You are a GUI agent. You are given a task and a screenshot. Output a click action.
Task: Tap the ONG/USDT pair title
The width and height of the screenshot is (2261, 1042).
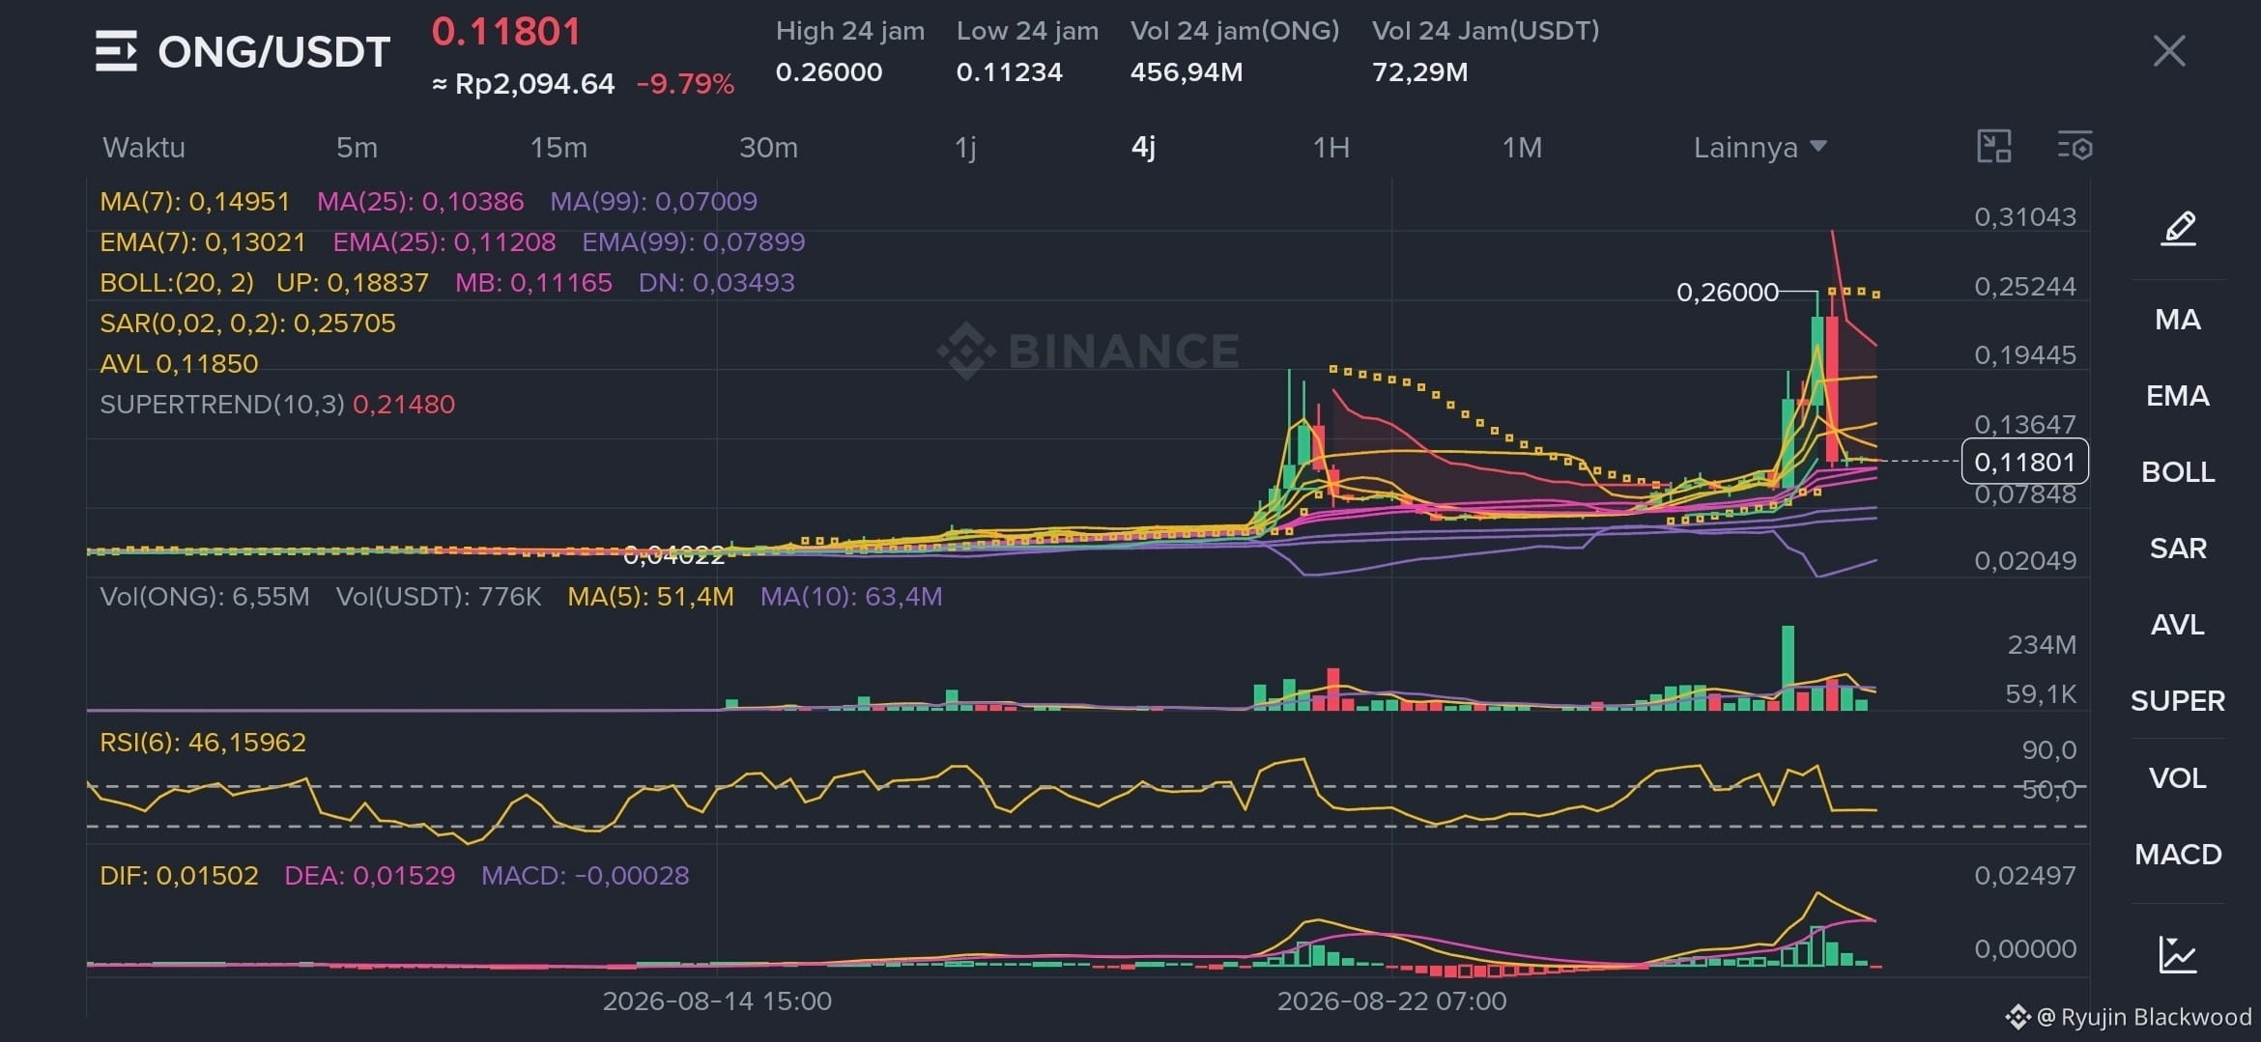(x=273, y=52)
